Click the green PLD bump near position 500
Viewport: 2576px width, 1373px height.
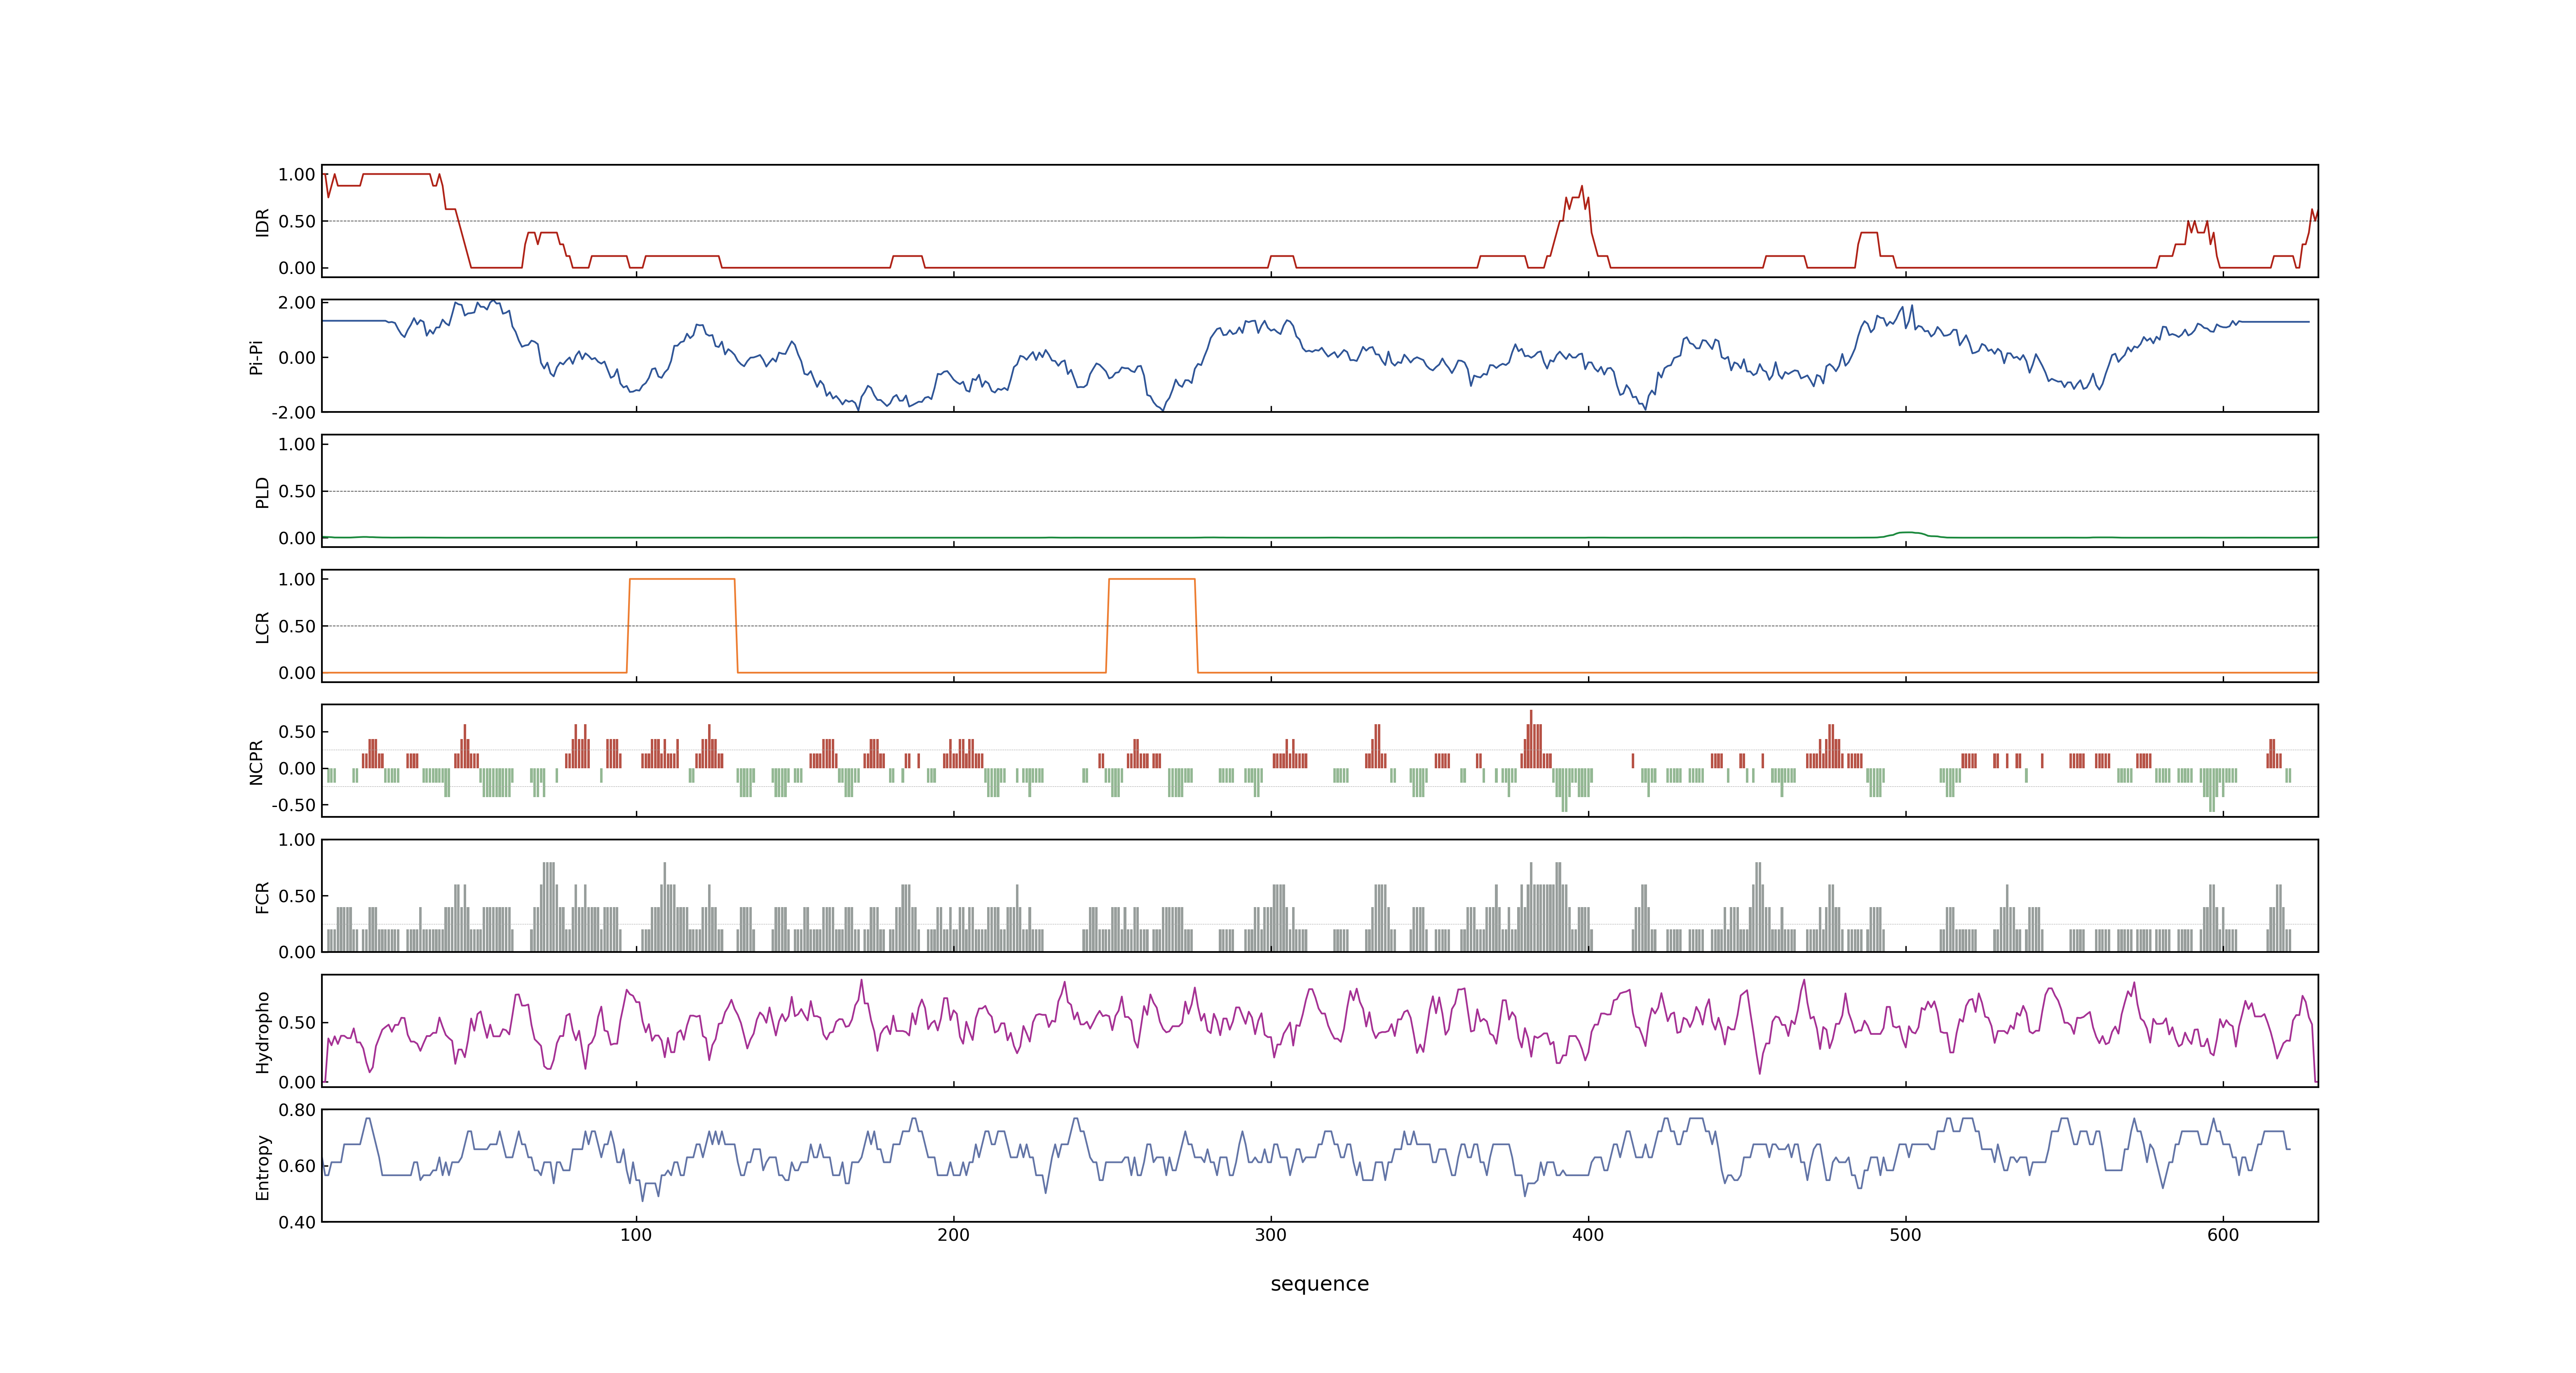click(1908, 533)
